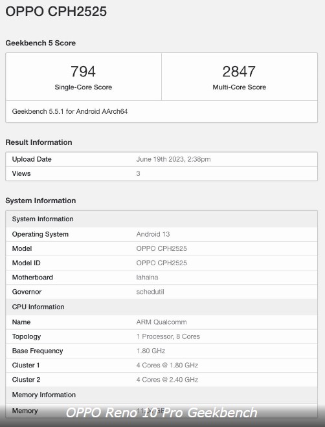The image size is (325, 427).
Task: Click the 2847 multi-core score value
Action: pos(239,72)
